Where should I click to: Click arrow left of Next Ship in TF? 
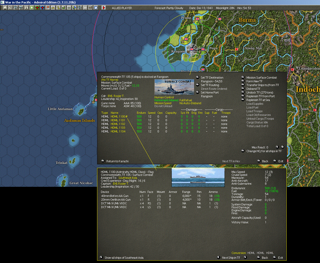pyautogui.click(x=219, y=257)
